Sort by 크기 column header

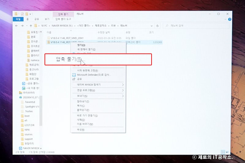[151, 32]
